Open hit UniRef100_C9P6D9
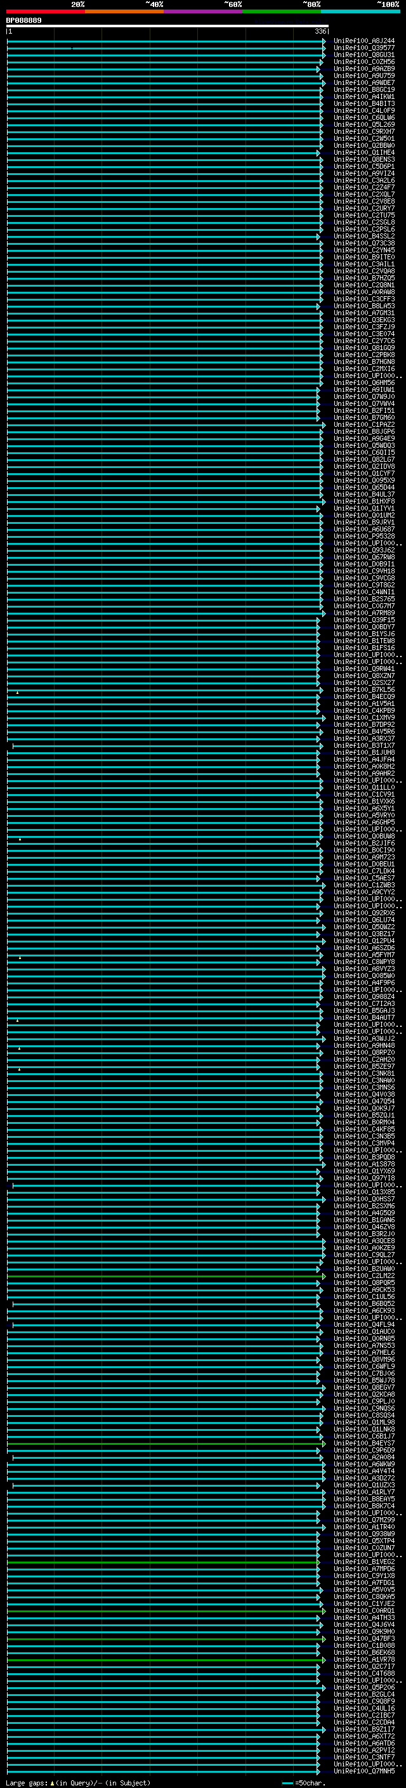 tap(364, 1451)
